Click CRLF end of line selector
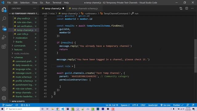 [143, 105]
